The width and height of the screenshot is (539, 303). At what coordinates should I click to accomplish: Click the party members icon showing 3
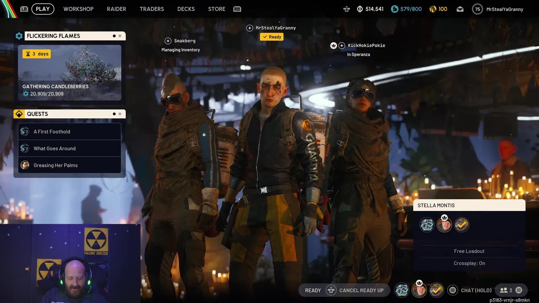(x=504, y=290)
